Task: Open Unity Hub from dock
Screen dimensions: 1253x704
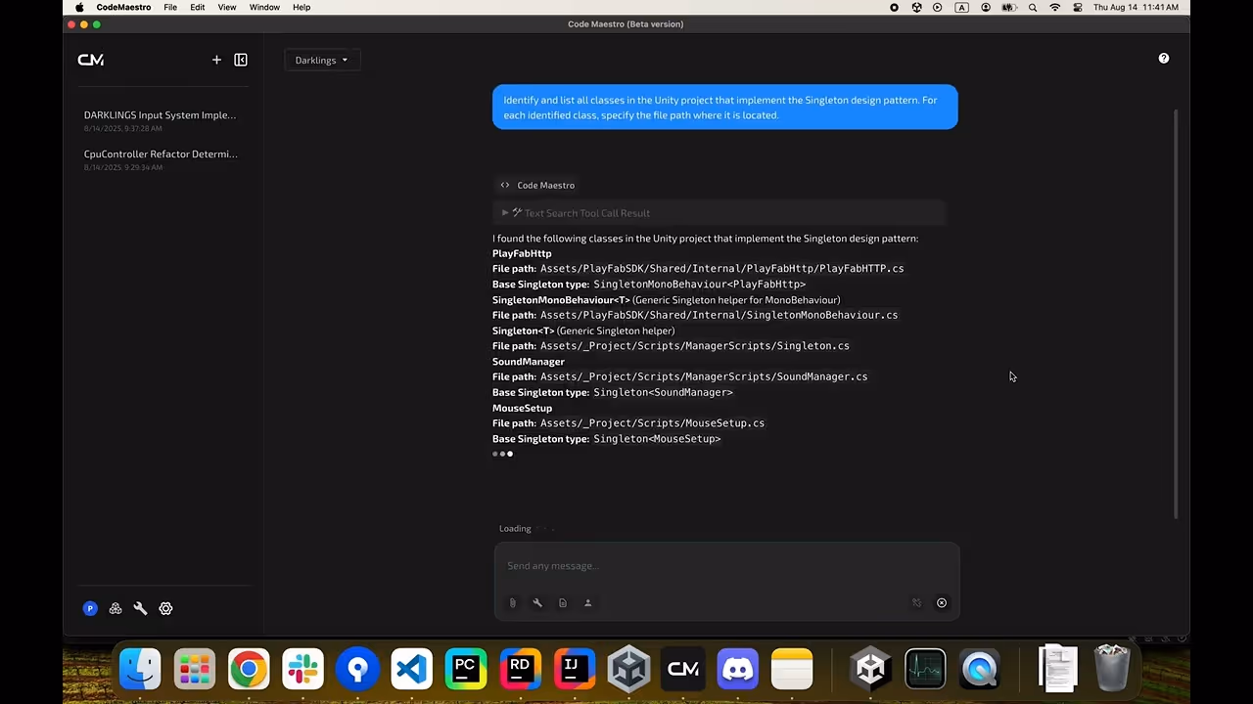Action: pos(629,669)
